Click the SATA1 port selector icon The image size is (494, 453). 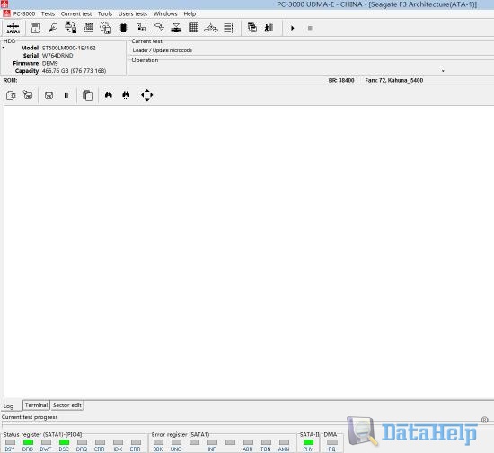click(13, 28)
